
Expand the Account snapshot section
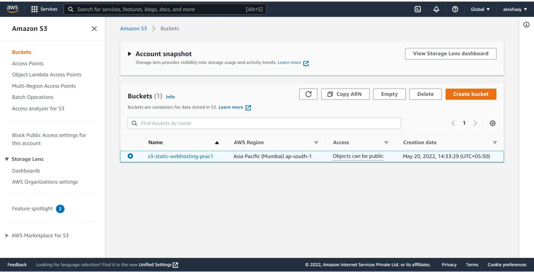(x=129, y=54)
